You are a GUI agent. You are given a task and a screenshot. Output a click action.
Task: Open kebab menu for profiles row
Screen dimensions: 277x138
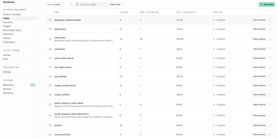pyautogui.click(x=270, y=125)
